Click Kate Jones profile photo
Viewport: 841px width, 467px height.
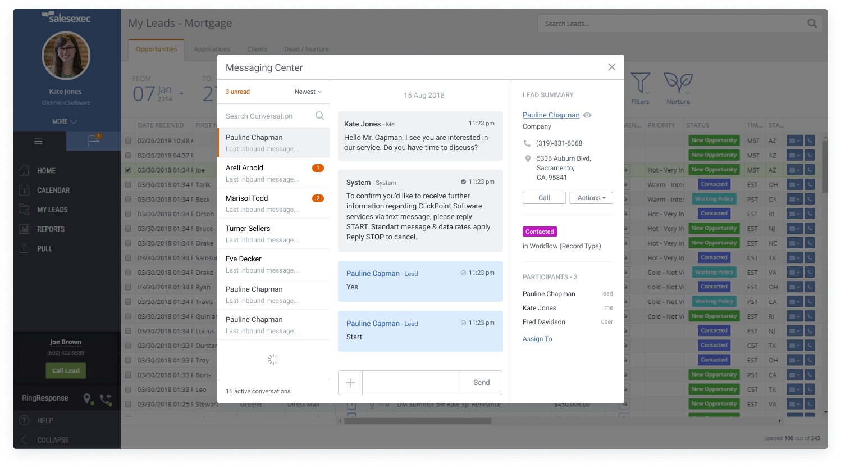coord(66,56)
